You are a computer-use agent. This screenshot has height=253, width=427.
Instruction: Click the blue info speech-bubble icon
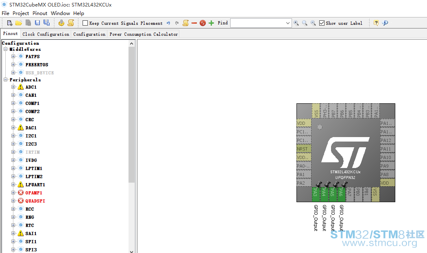385,23
